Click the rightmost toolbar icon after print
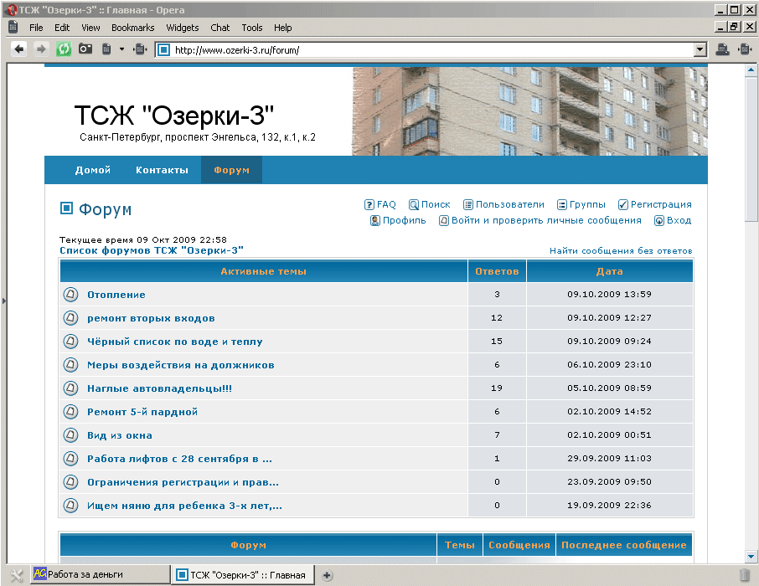Screen dimensions: 759x586 pyautogui.click(x=745, y=49)
